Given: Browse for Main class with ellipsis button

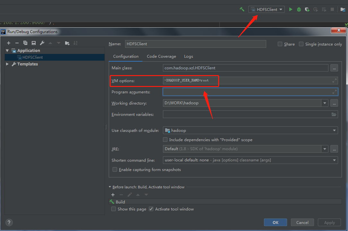Looking at the screenshot, I should pos(334,68).
